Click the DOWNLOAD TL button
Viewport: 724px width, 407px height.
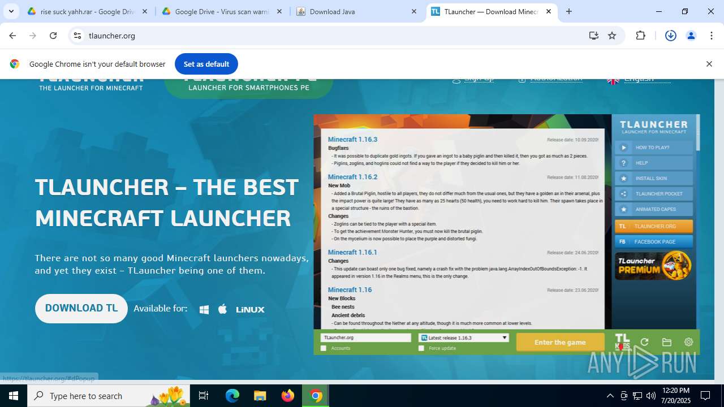[81, 309]
